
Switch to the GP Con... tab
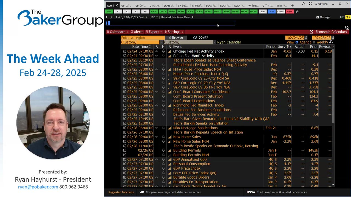coord(141,5)
